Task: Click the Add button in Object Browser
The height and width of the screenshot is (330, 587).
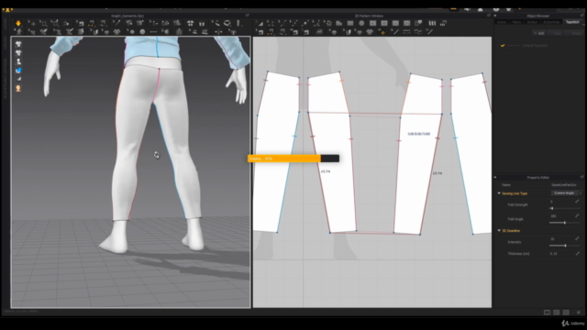Action: click(539, 33)
